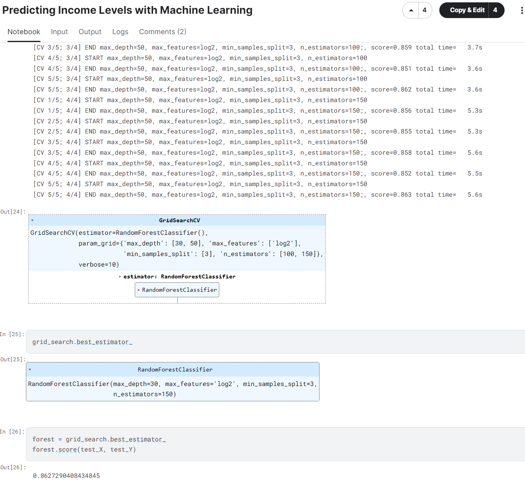
Task: Collapse the GridSearchCV diagram header arrow
Action: (32, 221)
